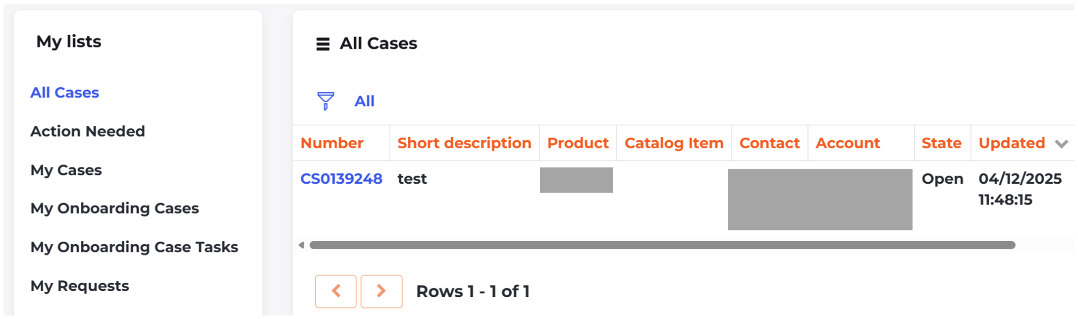The width and height of the screenshot is (1078, 319).
Task: Go to previous page of rows
Action: point(335,291)
